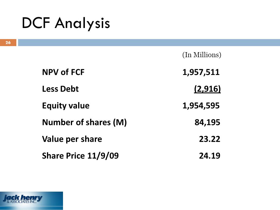280x210 pixels.
Task: Click the Share Price 11/9/09 label
Action: pyautogui.click(x=80, y=156)
